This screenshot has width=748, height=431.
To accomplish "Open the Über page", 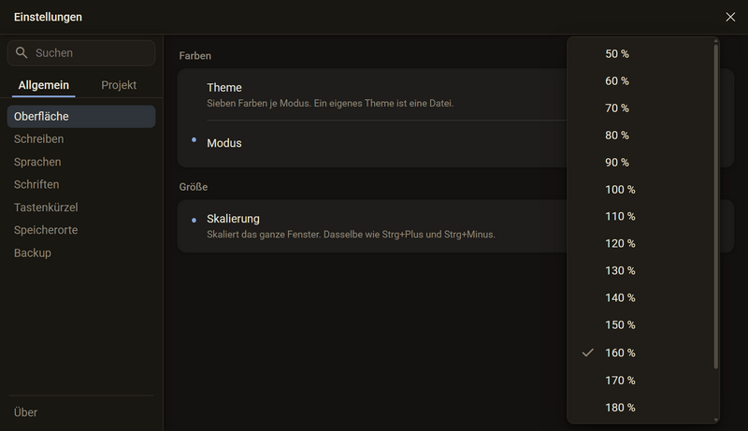I will pyautogui.click(x=81, y=412).
